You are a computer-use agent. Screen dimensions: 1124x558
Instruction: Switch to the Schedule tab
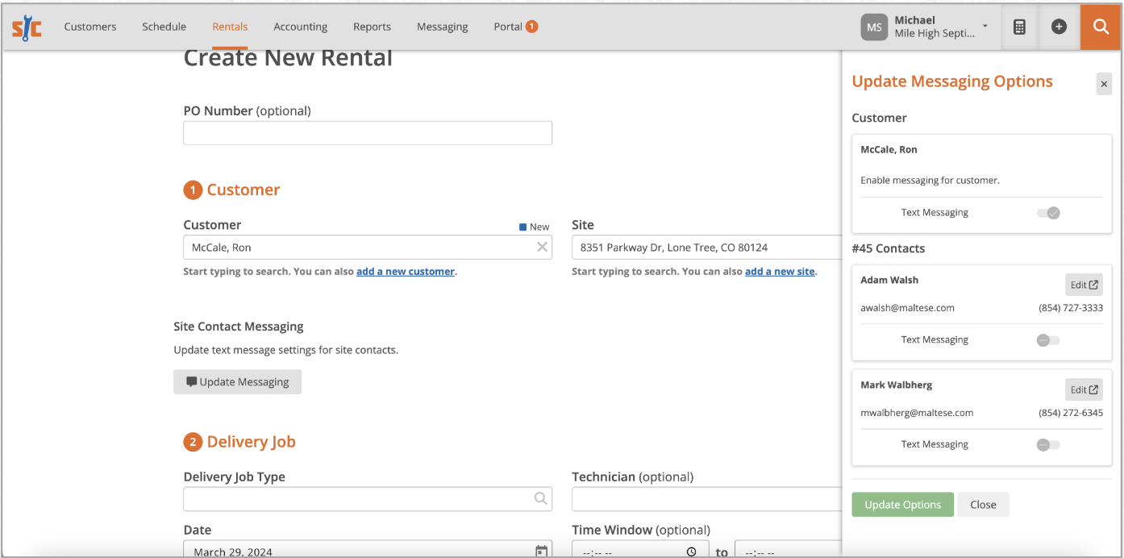164,27
